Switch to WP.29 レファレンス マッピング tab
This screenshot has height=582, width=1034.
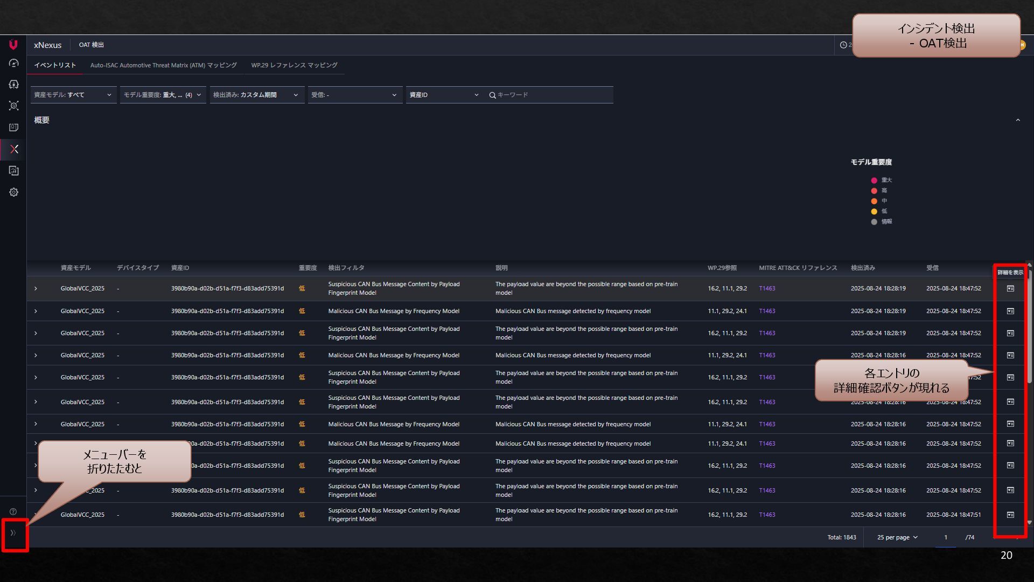point(294,65)
